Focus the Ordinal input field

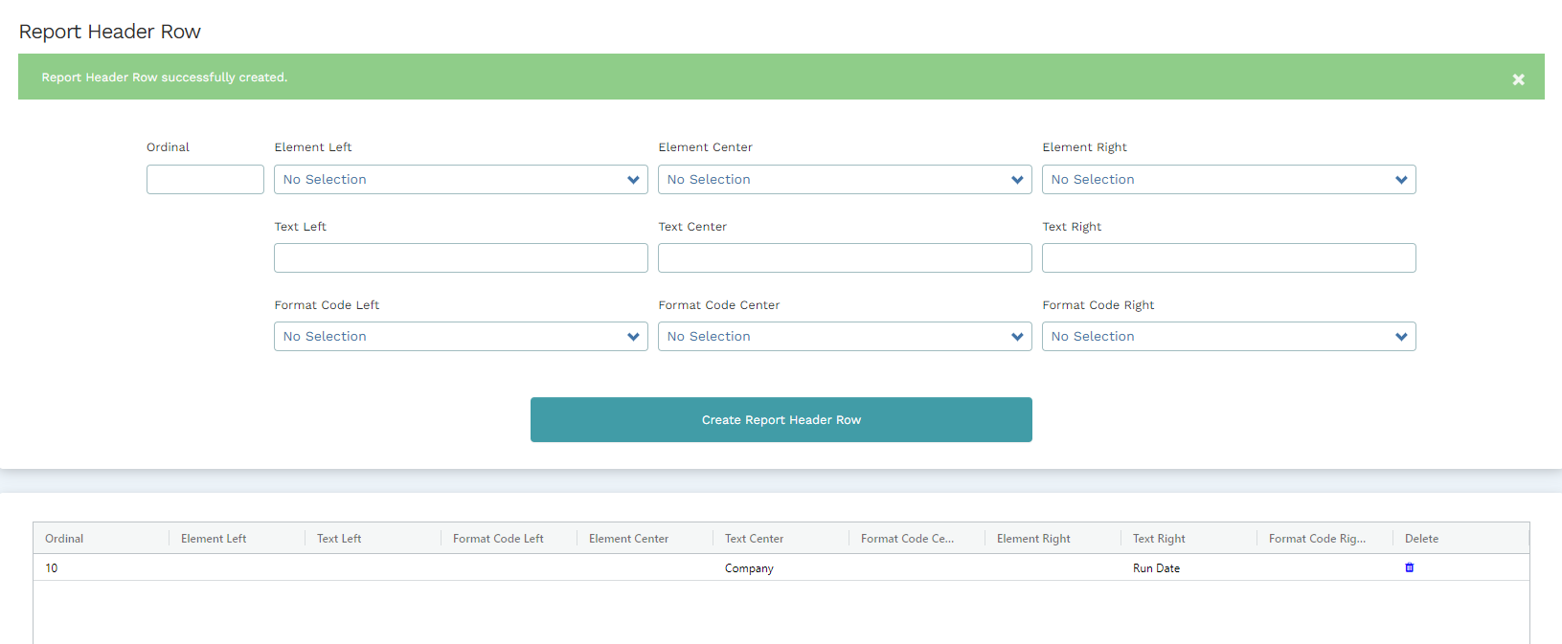pos(205,180)
